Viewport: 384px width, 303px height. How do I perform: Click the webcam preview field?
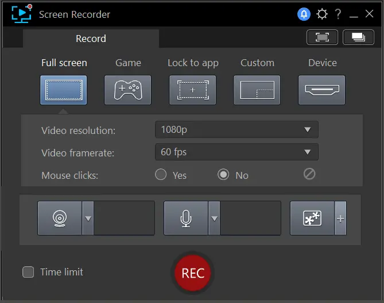(x=124, y=218)
